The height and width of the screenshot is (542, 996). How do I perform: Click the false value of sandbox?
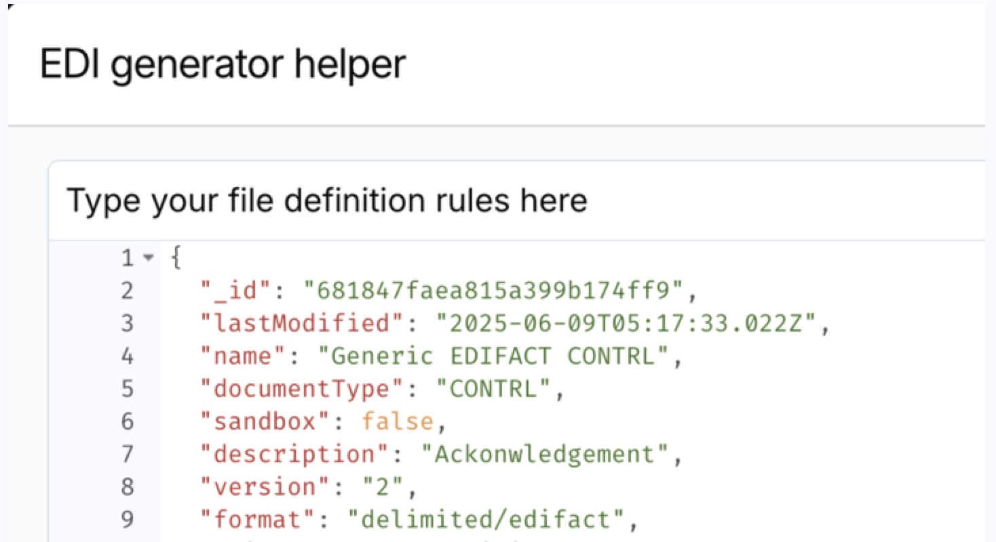coord(396,421)
